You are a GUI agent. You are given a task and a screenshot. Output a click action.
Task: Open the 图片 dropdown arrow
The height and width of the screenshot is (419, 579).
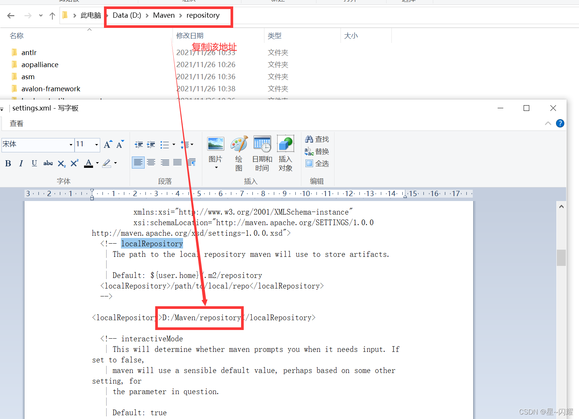pos(216,167)
